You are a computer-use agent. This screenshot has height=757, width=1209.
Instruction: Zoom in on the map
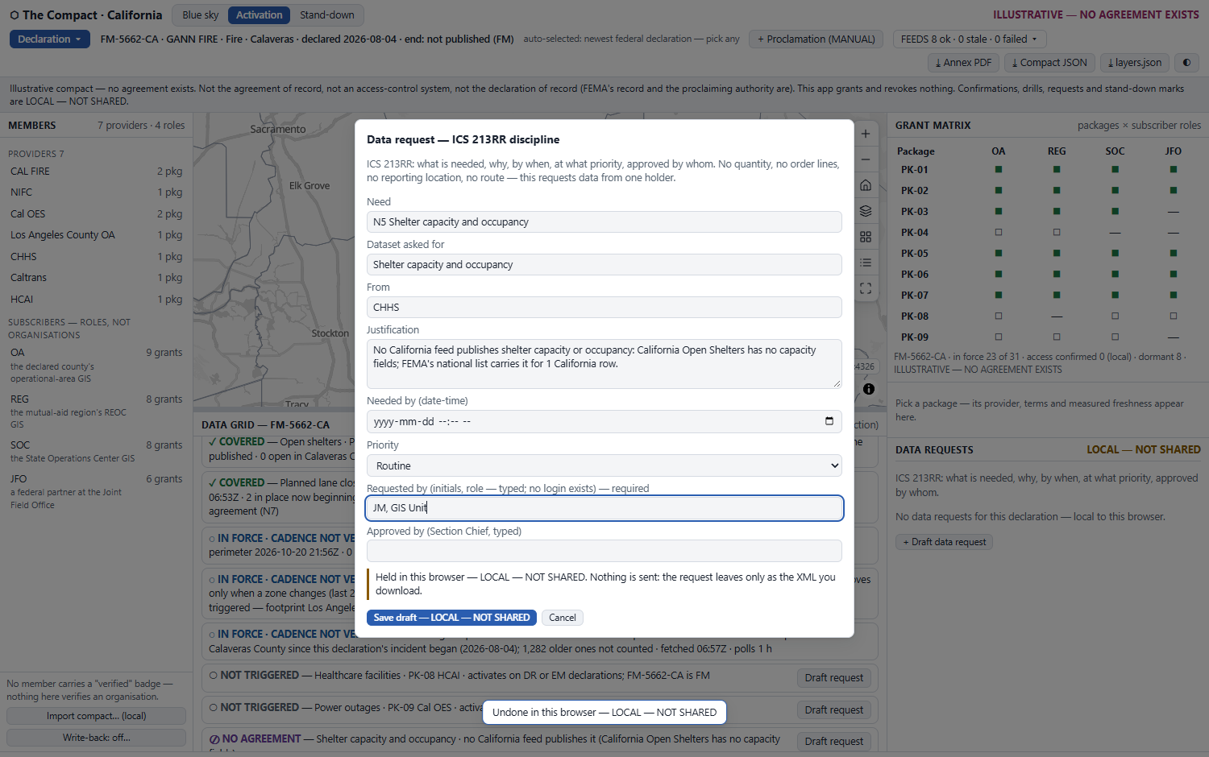click(x=866, y=134)
